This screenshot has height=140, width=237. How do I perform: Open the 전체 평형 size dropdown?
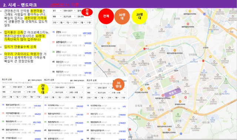84,17
